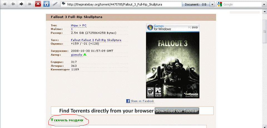
Task: Click the Fallout 3 cover image
Action: click(173, 61)
